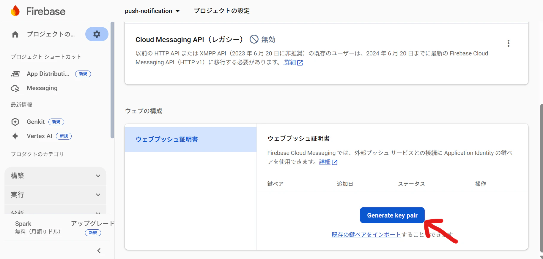Click the ウェブの構成 section heading
The image size is (543, 259).
[144, 111]
